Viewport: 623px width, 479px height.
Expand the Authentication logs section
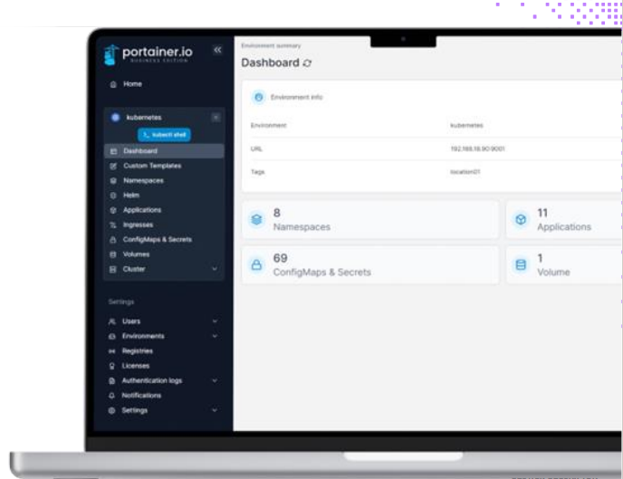(x=215, y=380)
